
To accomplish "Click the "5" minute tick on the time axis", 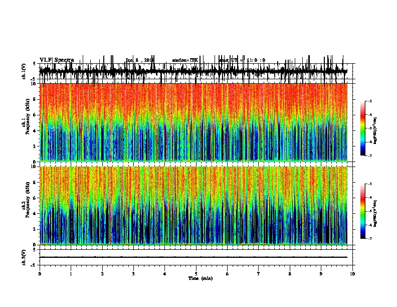I will pyautogui.click(x=196, y=274).
